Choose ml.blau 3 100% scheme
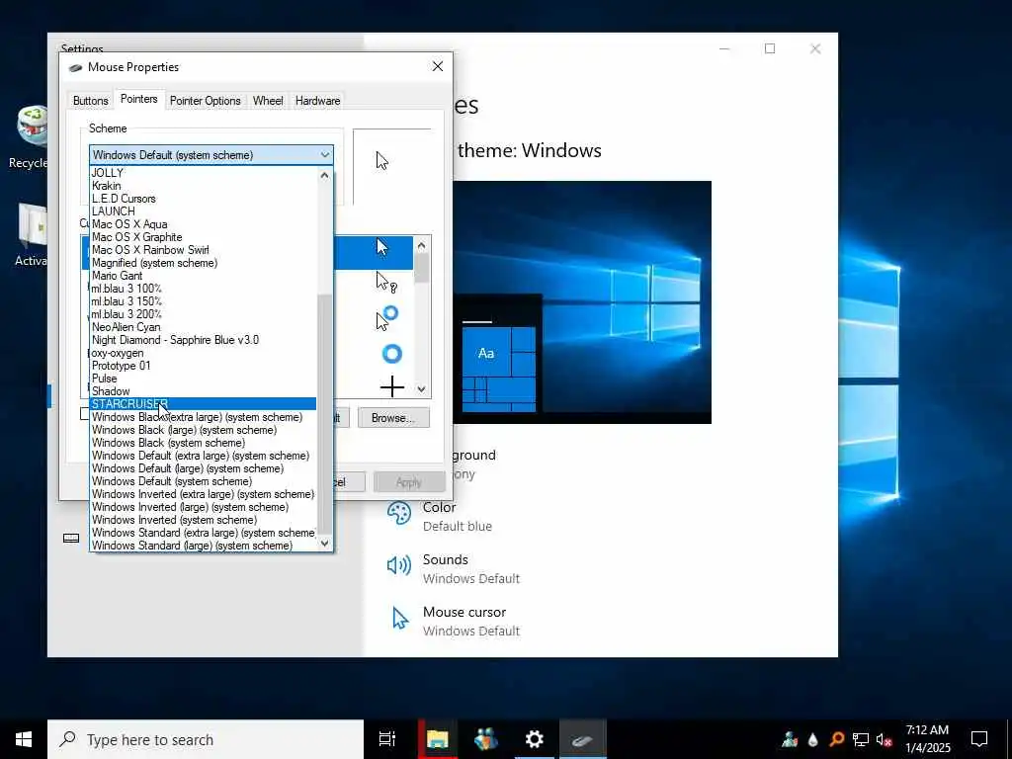Viewport: 1012px width, 759px height. [x=203, y=289]
